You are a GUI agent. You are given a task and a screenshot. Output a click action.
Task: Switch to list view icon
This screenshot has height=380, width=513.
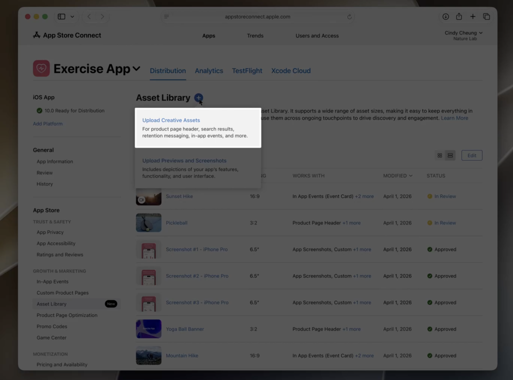[x=450, y=155]
